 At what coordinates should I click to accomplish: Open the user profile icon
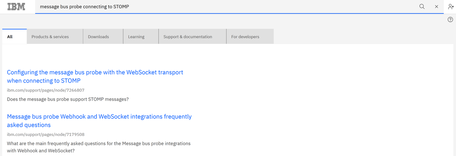[450, 6]
